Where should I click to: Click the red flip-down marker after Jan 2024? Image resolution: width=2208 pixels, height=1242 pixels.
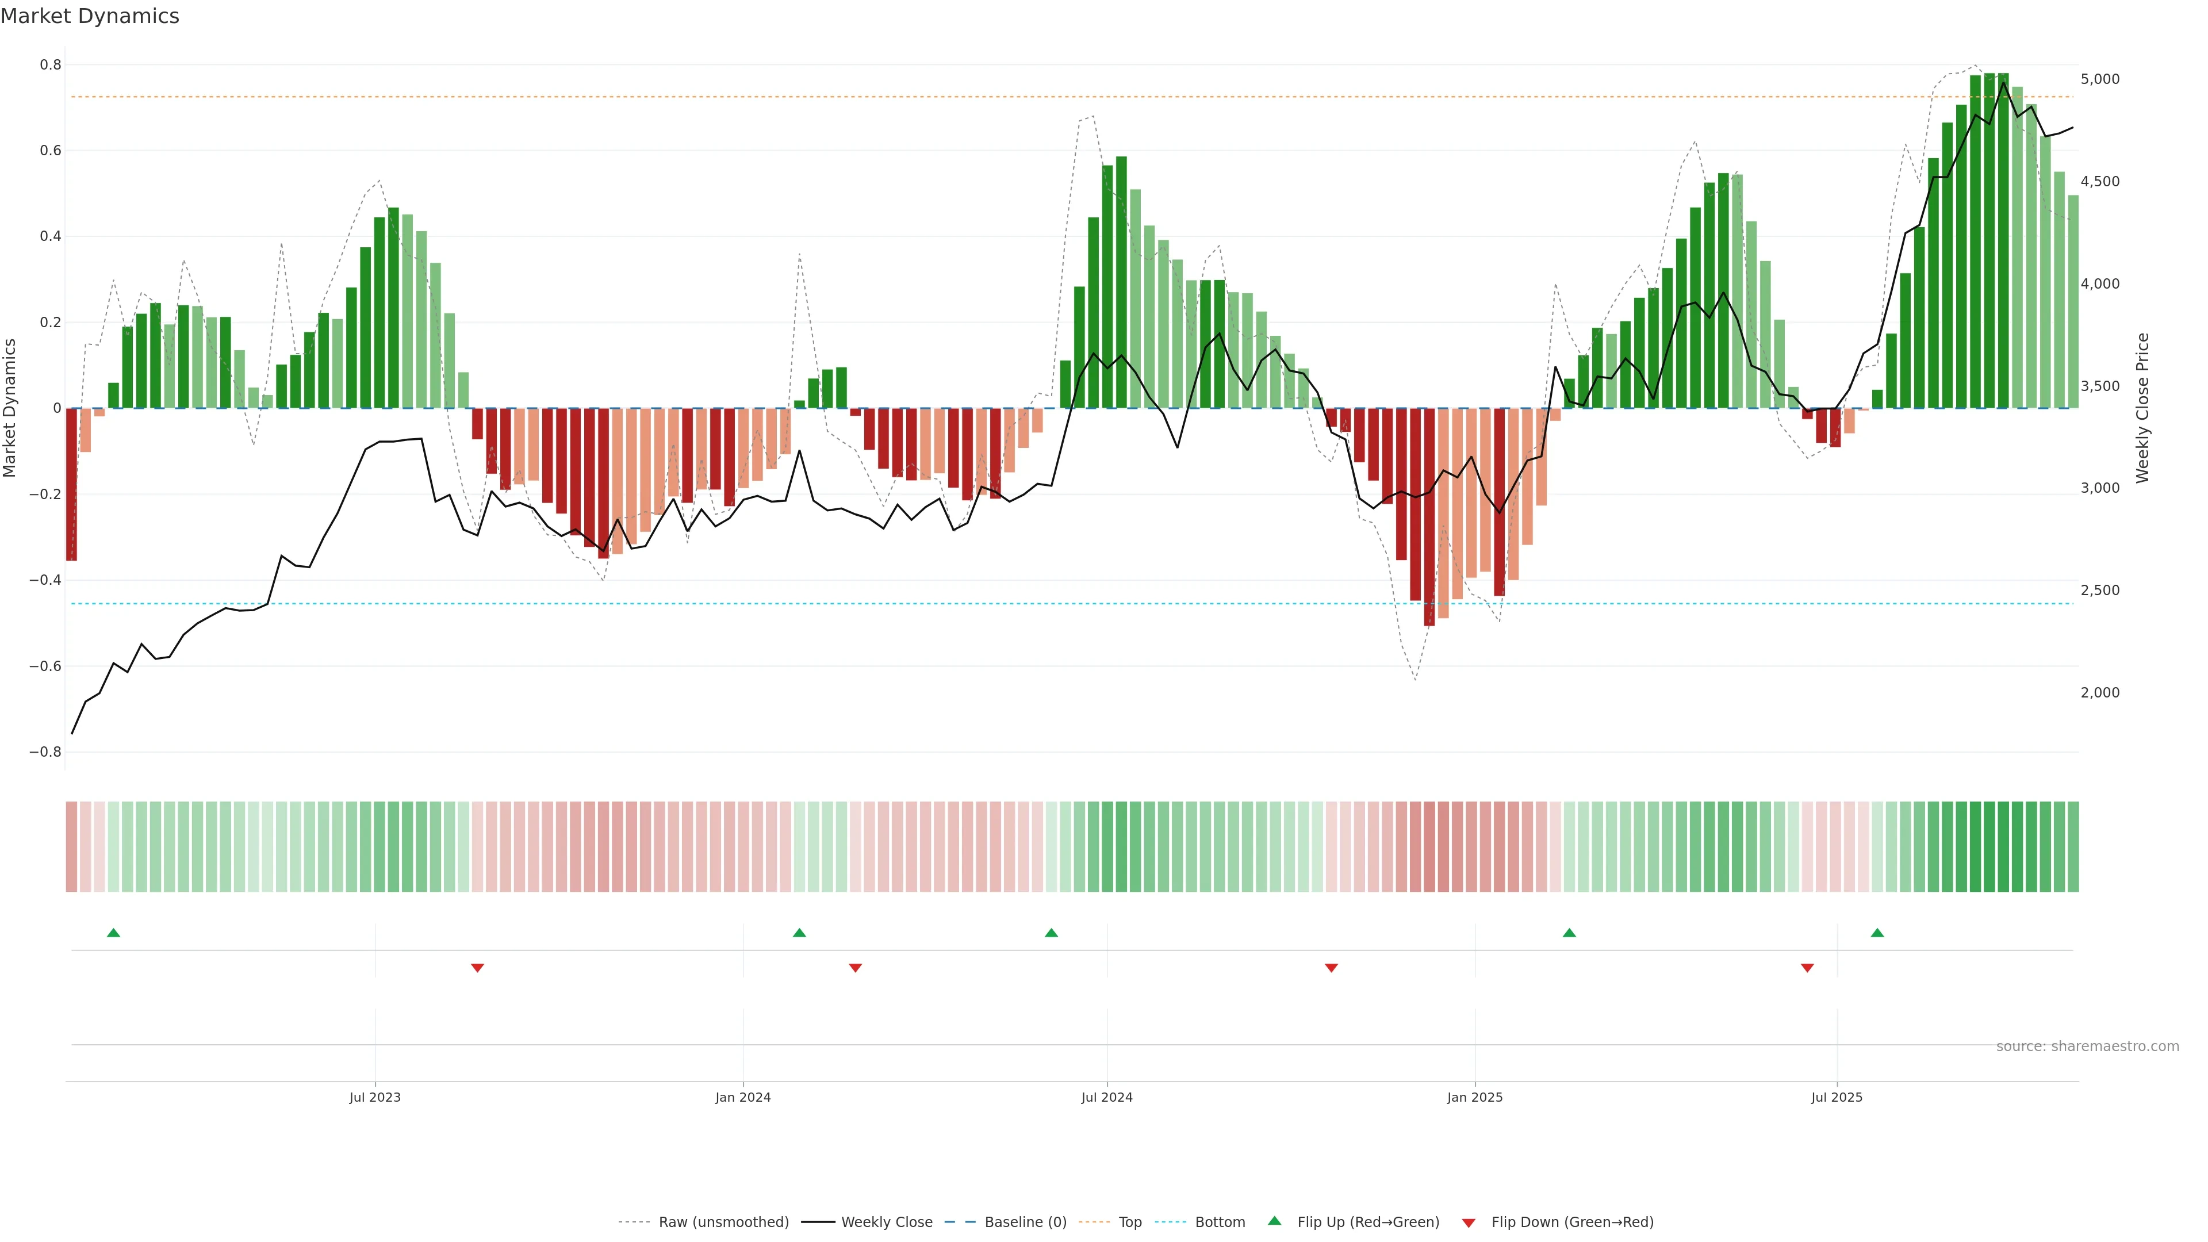tap(854, 968)
